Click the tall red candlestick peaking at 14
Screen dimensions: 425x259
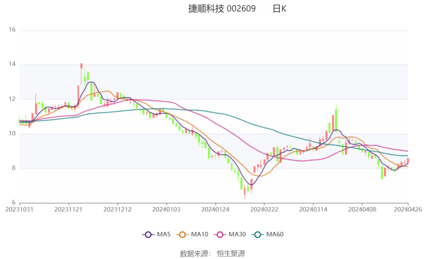[x=81, y=74]
